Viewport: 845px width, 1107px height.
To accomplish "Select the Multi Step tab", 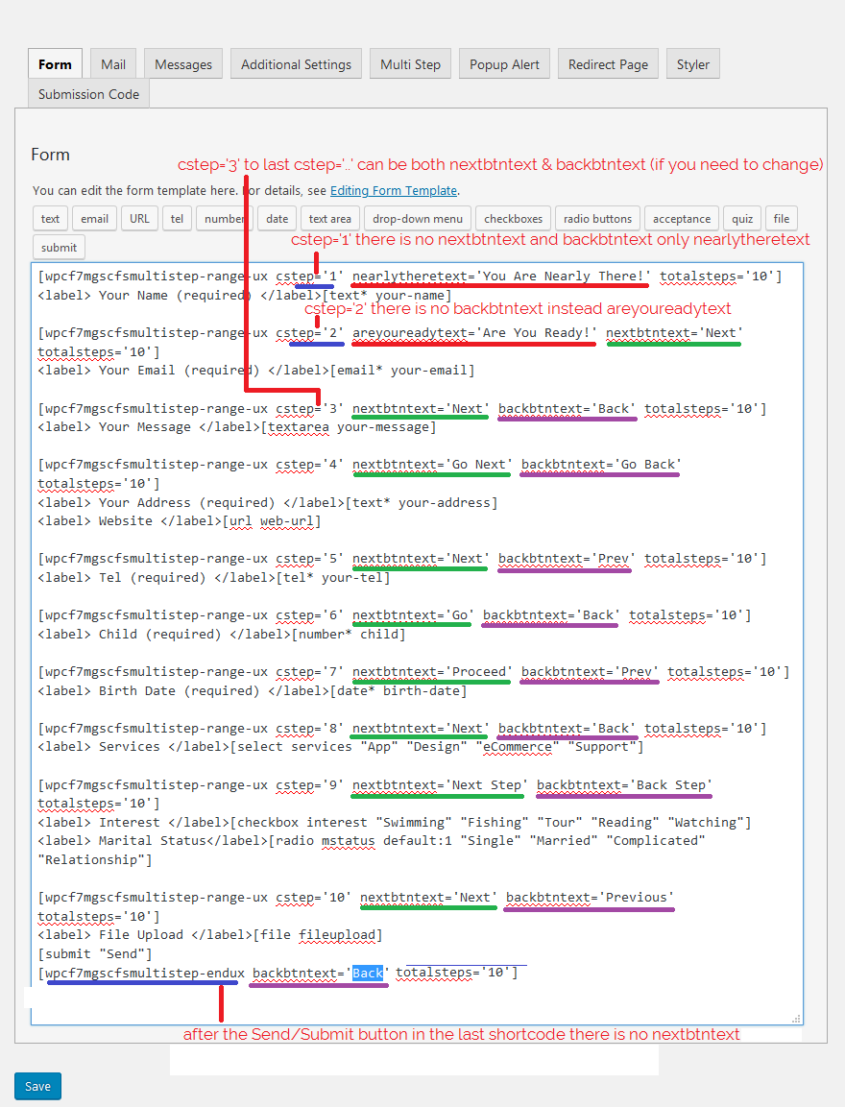I will click(410, 64).
